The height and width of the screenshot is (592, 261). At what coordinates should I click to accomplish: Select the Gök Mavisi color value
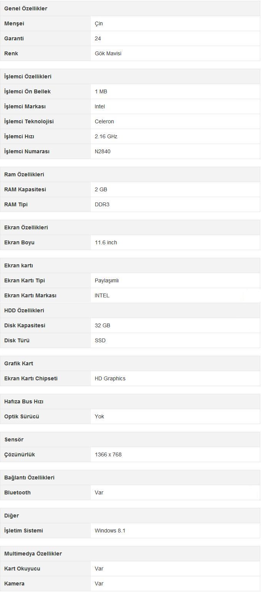(x=108, y=53)
